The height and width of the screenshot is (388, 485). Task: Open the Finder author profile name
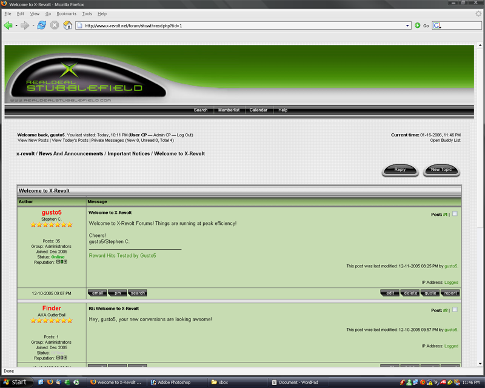point(52,308)
